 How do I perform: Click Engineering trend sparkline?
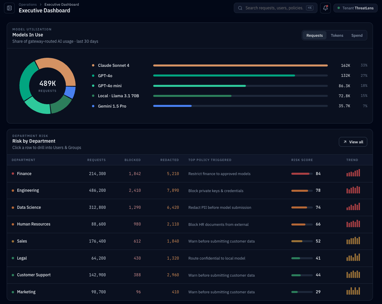pyautogui.click(x=353, y=190)
